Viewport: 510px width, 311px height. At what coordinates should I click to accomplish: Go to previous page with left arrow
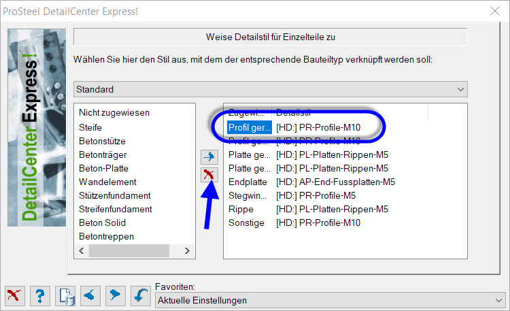tap(90, 296)
